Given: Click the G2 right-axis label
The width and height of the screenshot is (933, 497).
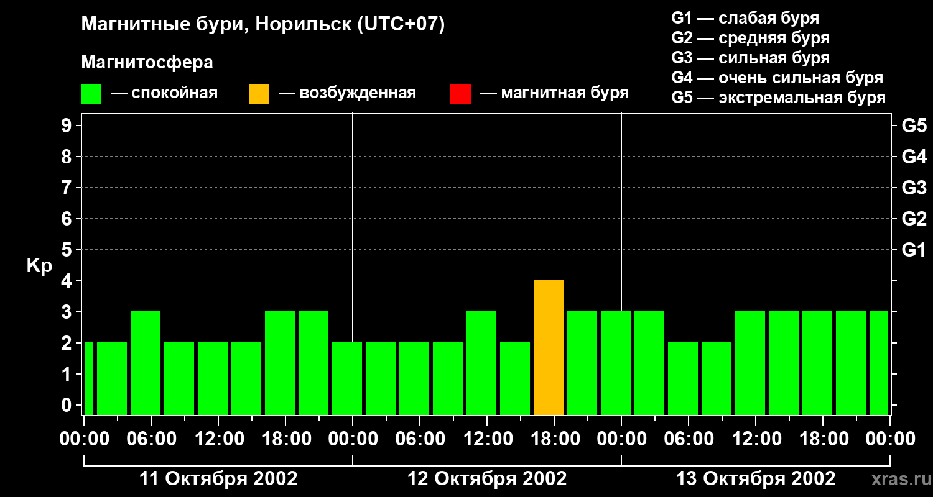Looking at the screenshot, I should click(x=914, y=219).
